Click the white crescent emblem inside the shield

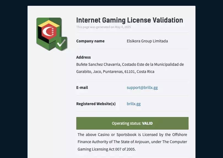point(49,32)
